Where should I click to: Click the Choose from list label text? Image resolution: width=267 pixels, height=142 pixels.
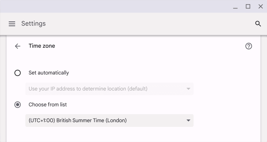tap(48, 104)
